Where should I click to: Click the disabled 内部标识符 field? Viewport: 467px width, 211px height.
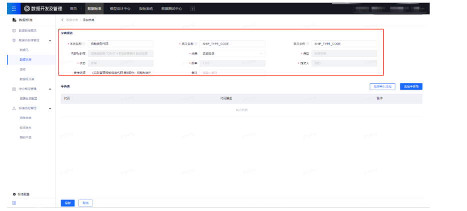pos(120,54)
